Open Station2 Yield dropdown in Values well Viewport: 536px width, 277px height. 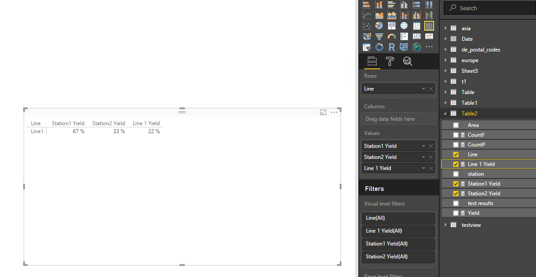(423, 157)
